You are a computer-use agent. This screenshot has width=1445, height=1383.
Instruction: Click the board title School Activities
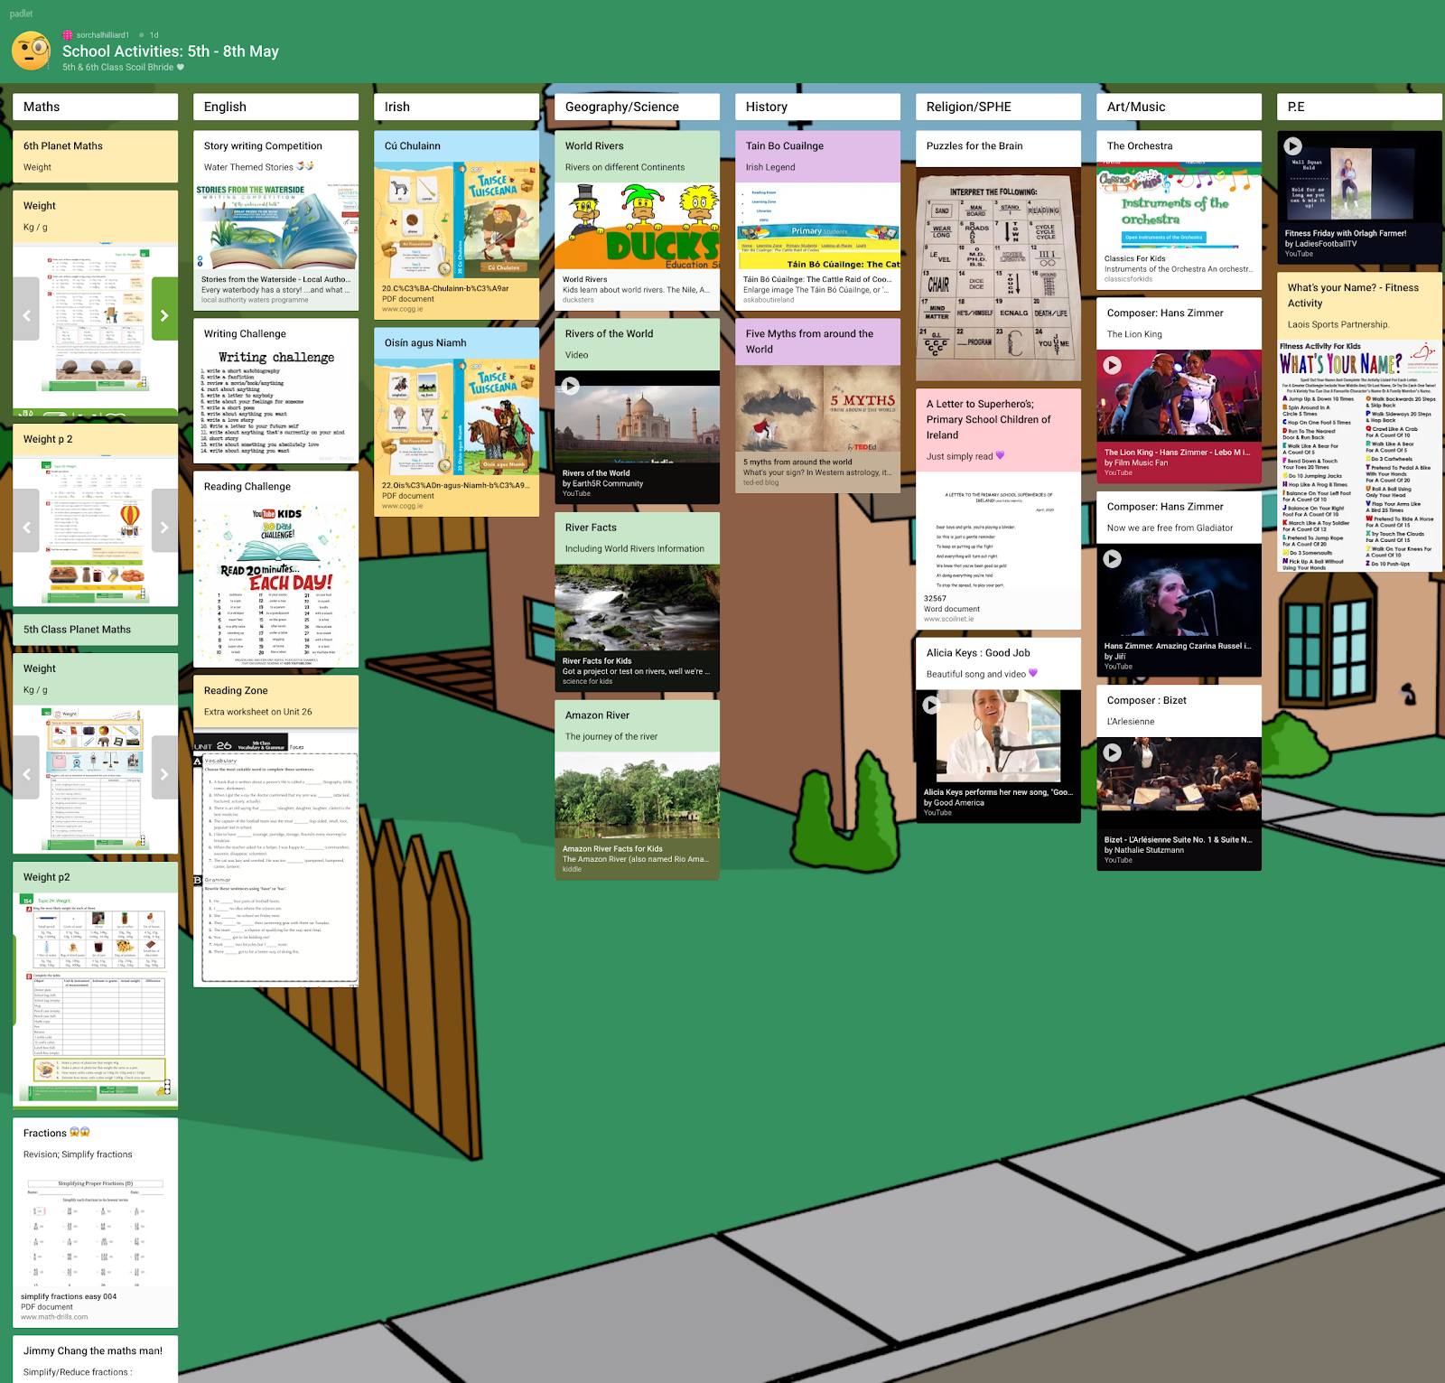click(171, 51)
